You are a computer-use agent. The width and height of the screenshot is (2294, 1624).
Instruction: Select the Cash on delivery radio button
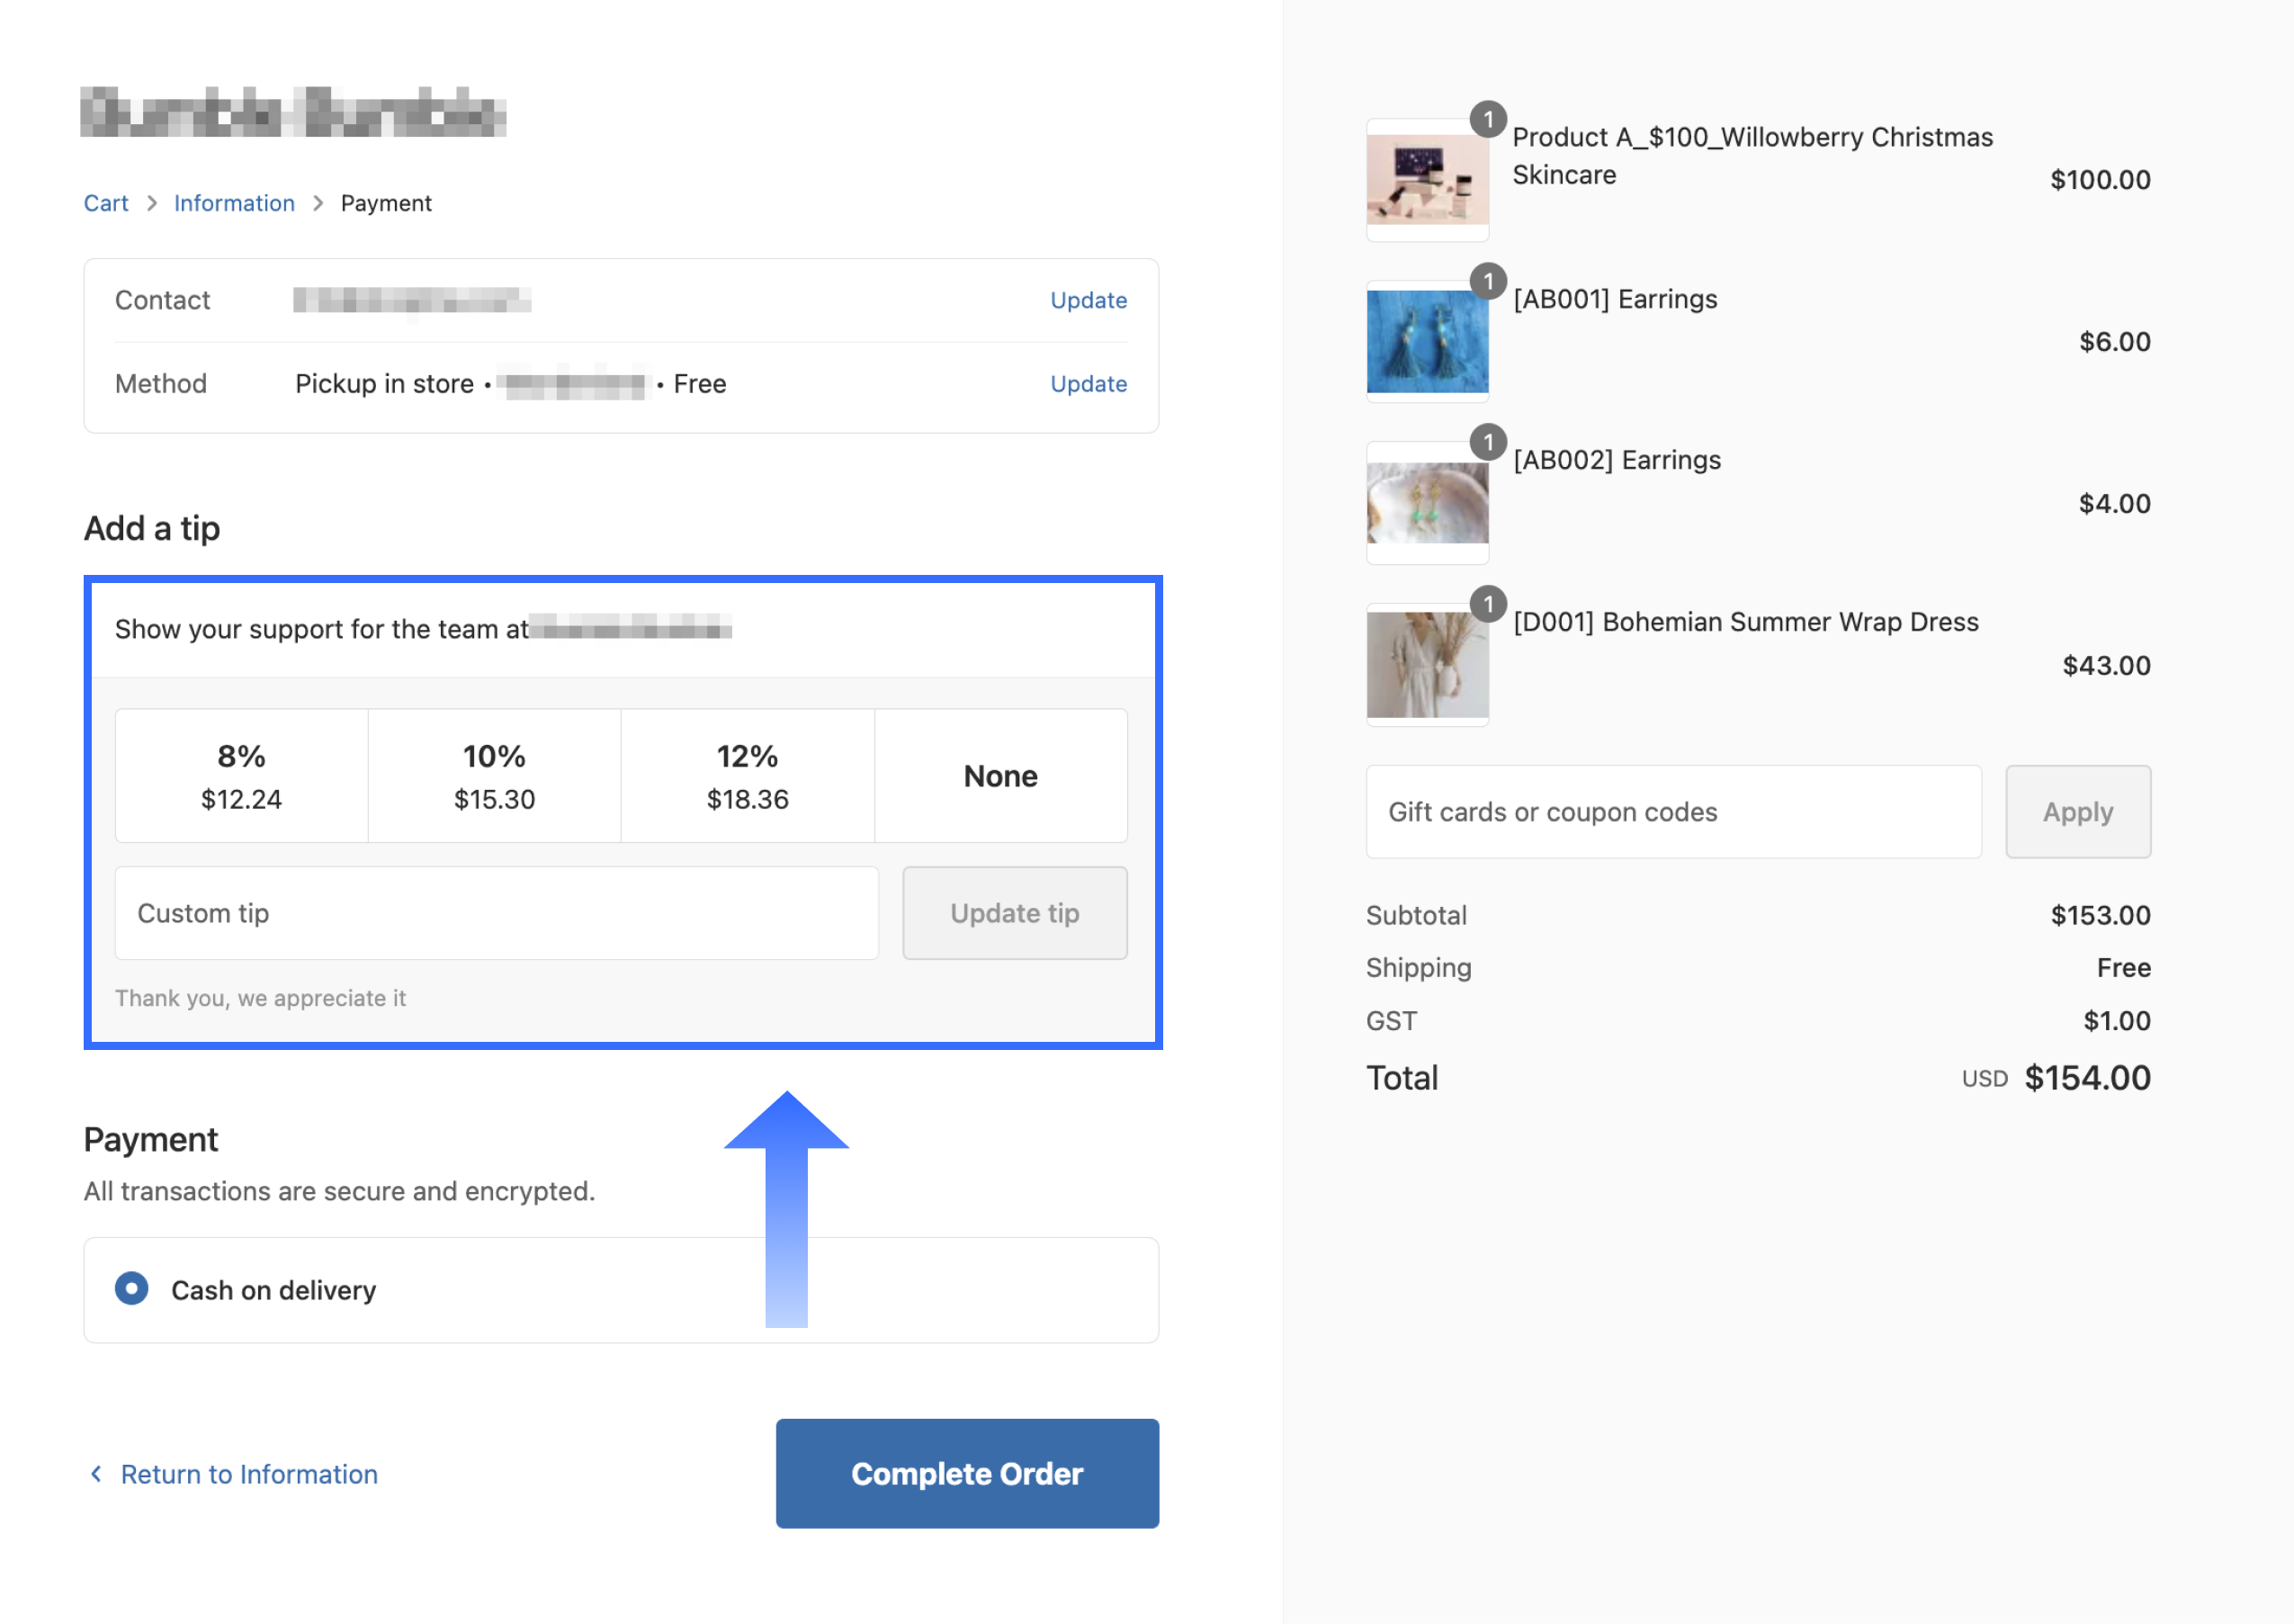click(131, 1289)
